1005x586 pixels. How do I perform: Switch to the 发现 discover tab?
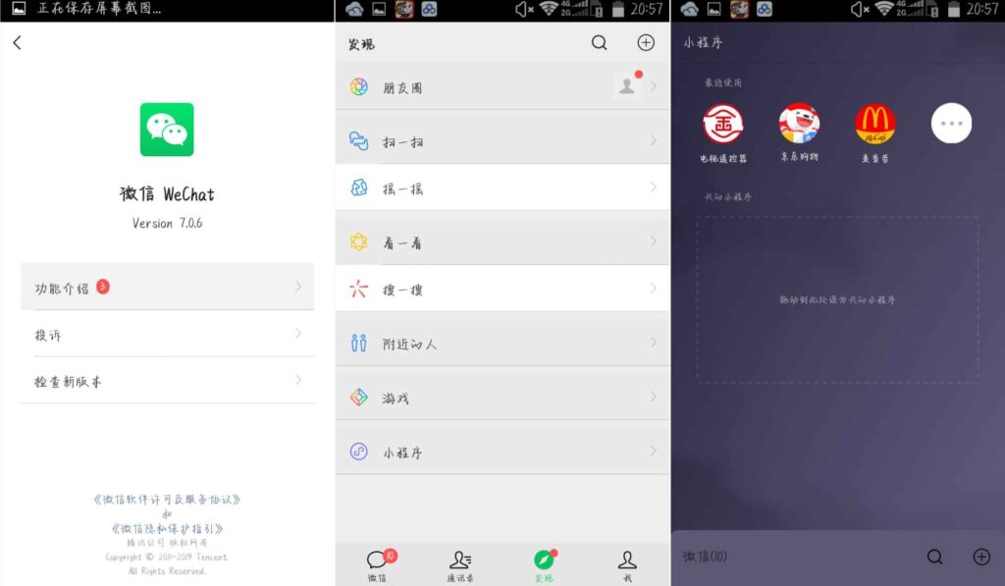pos(544,565)
